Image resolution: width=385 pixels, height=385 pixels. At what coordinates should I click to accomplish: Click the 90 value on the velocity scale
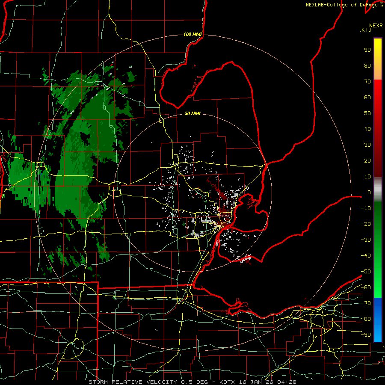point(367,50)
